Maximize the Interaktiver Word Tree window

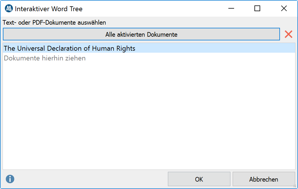pyautogui.click(x=257, y=9)
